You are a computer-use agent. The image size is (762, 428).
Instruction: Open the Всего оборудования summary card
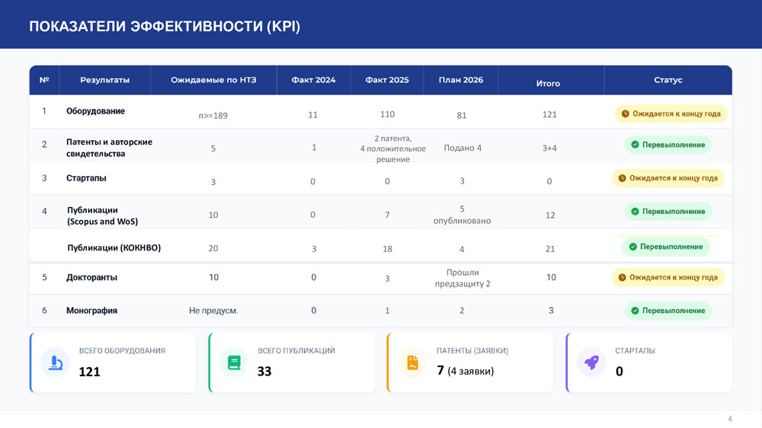(113, 363)
